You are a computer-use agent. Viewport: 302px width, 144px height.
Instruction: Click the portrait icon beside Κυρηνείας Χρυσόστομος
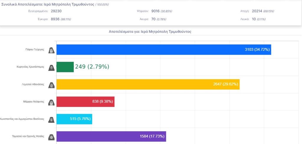tap(51, 68)
